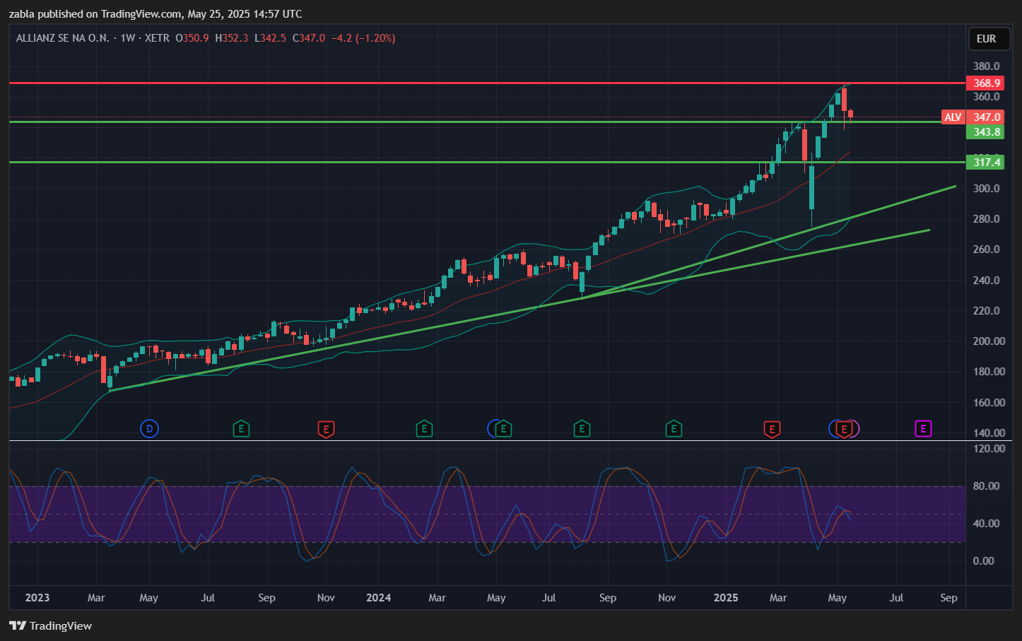Click the green E earnings marker from August 2024

(582, 428)
